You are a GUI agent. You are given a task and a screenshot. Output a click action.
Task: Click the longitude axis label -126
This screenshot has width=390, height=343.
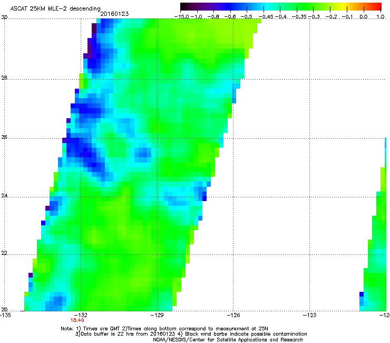click(x=233, y=315)
